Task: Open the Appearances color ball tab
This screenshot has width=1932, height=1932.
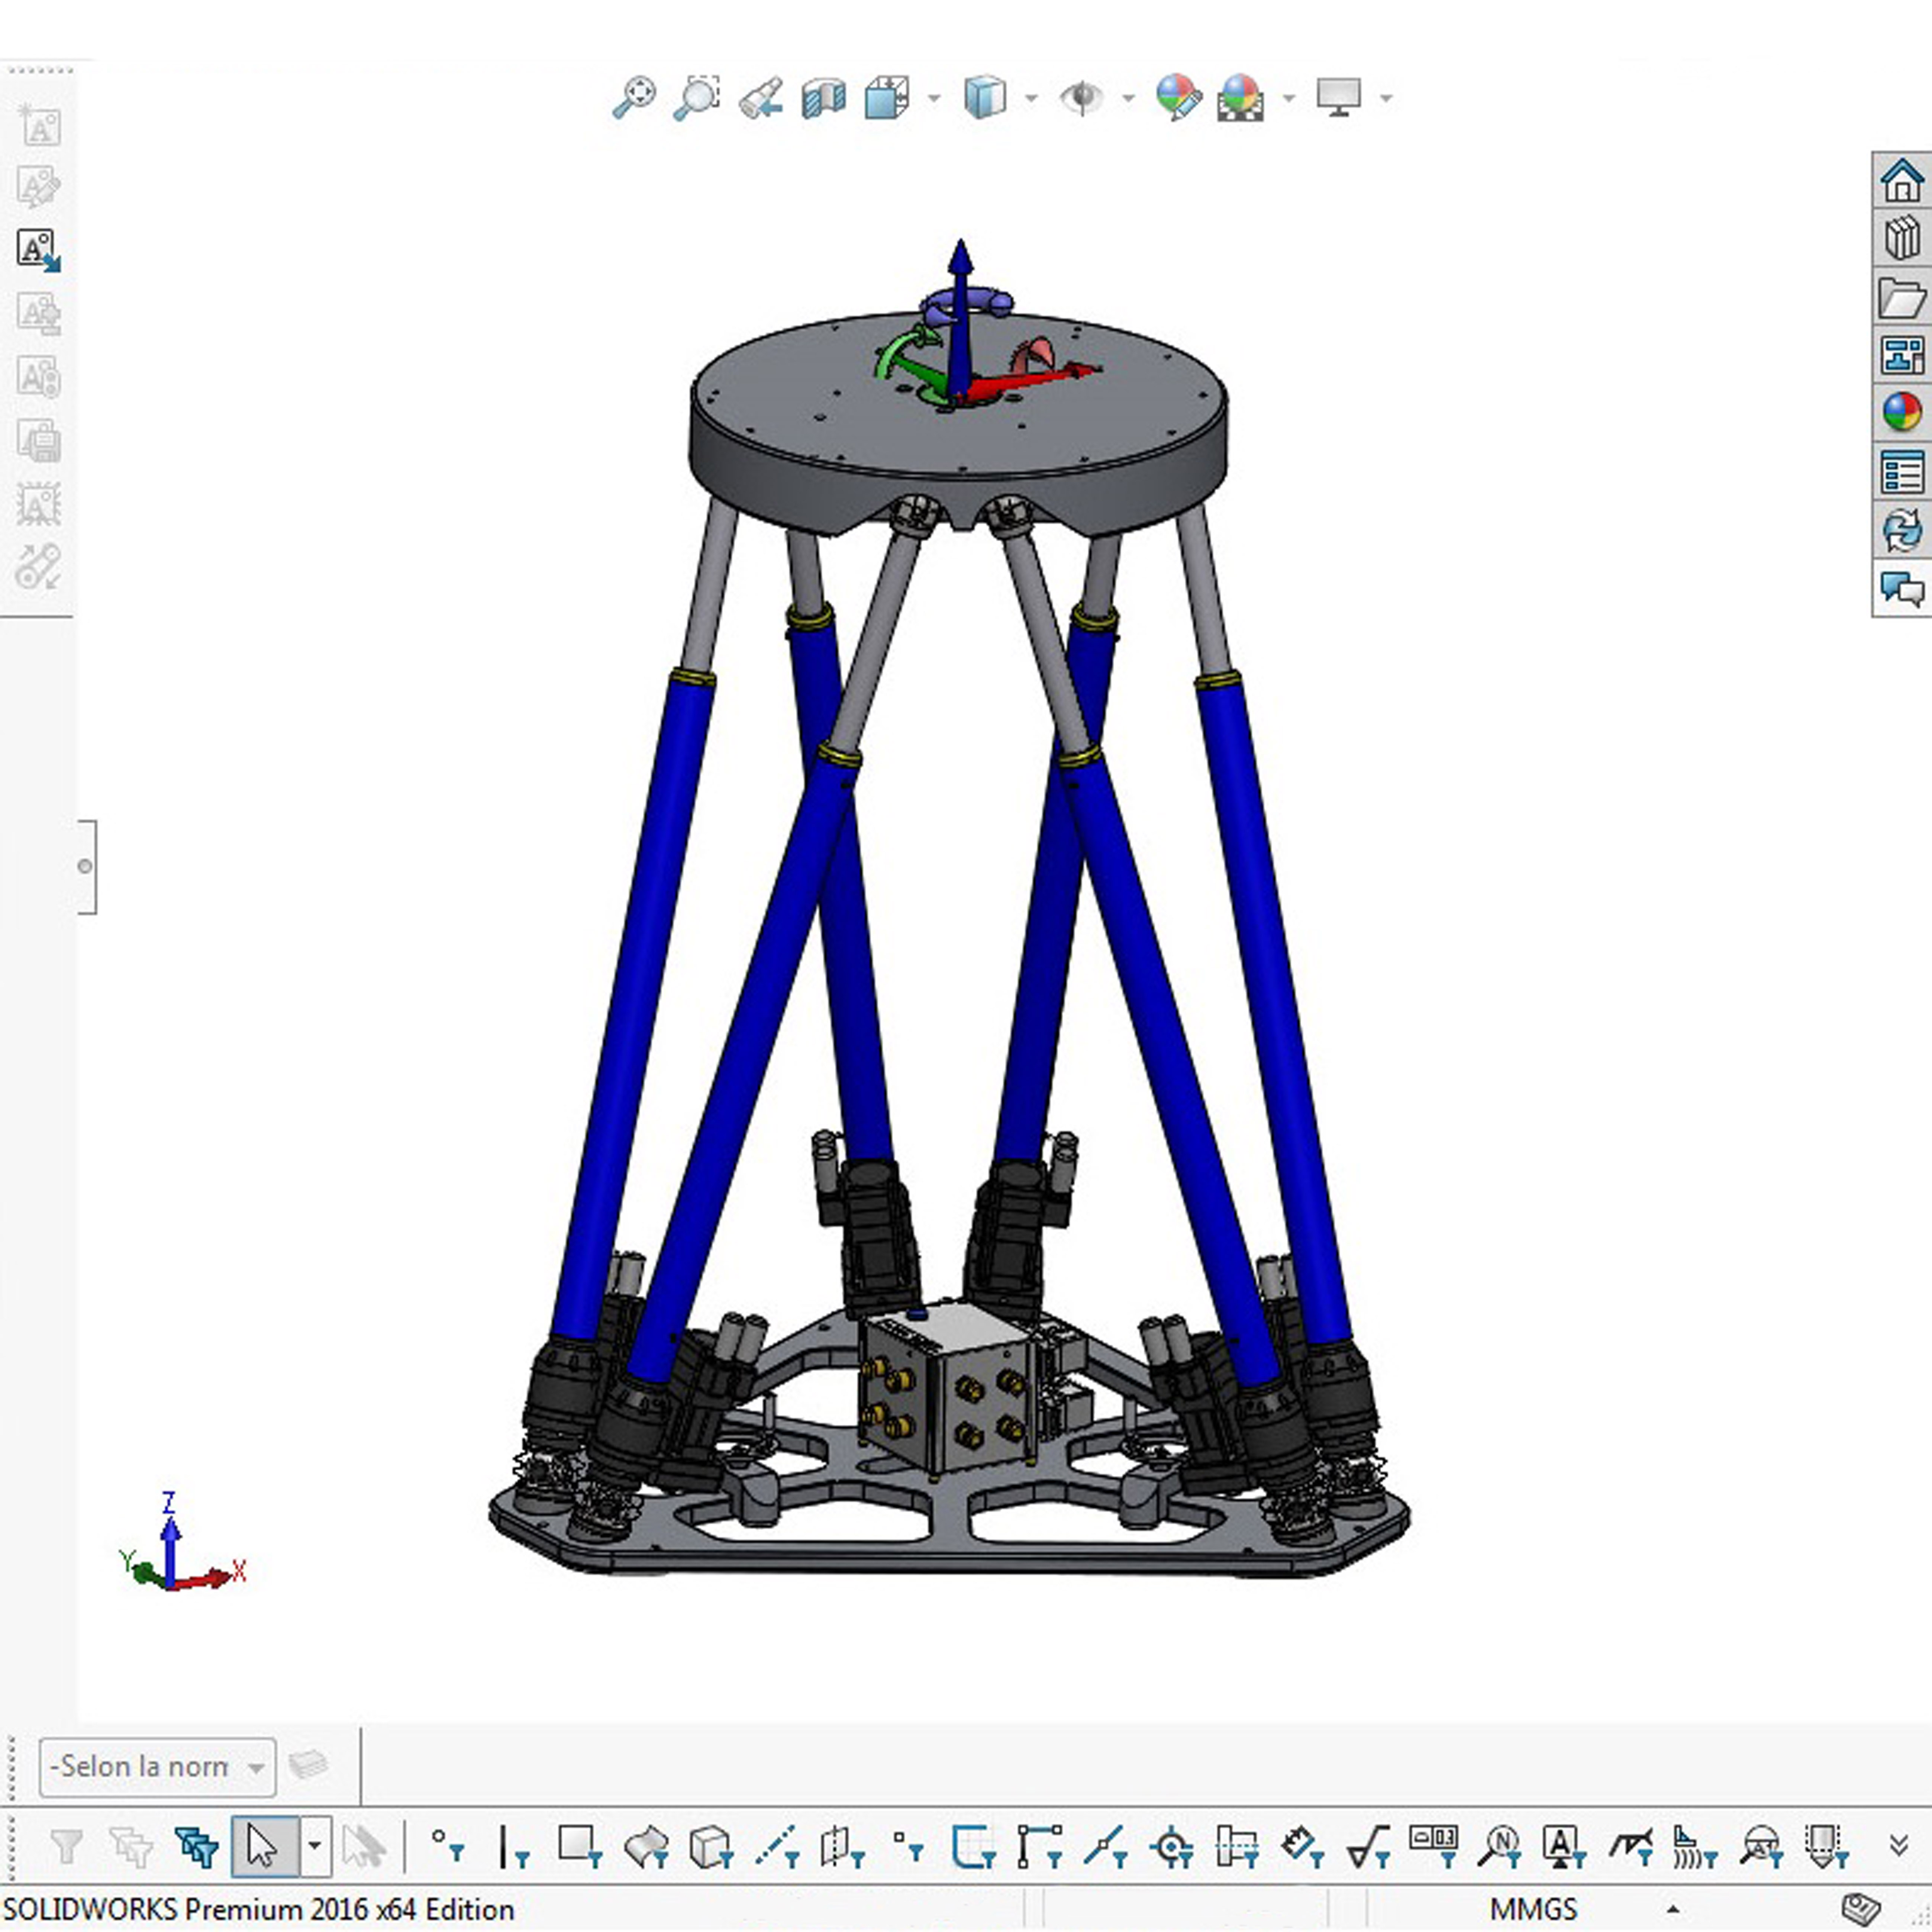Action: click(1901, 412)
